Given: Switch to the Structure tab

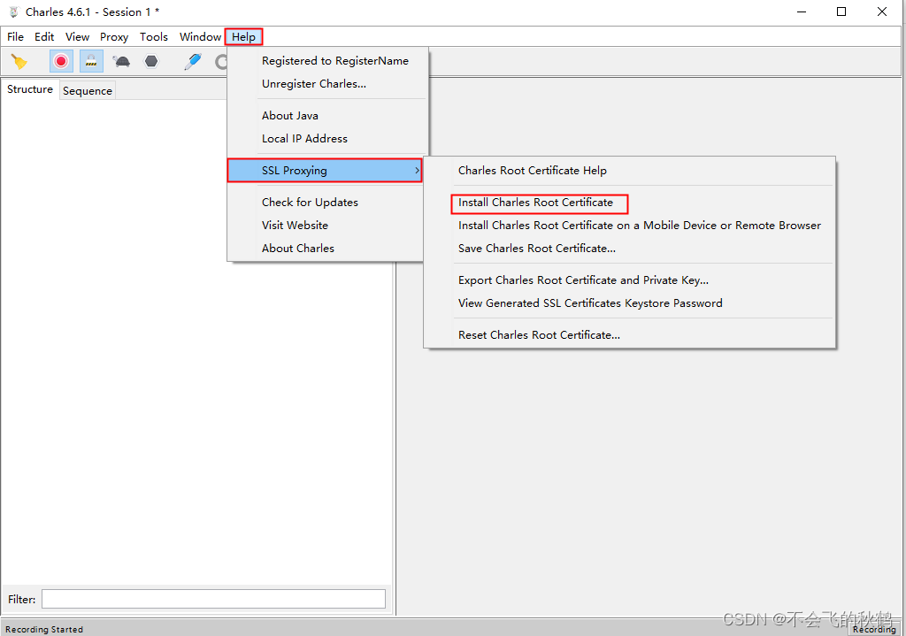Looking at the screenshot, I should (x=30, y=89).
